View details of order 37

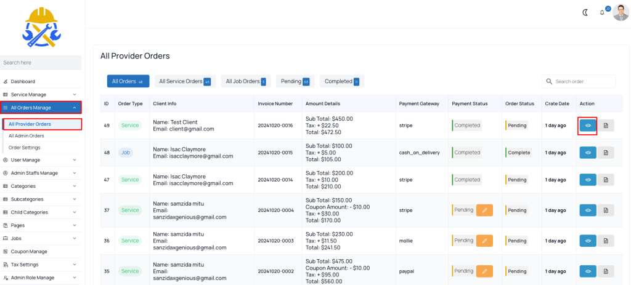click(588, 211)
